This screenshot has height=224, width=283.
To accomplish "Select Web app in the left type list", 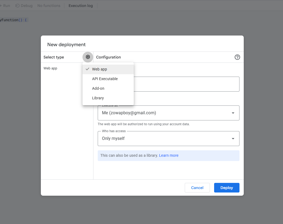I will coord(50,68).
